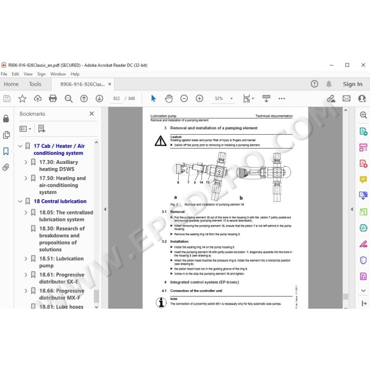
Task: Click the upload to cloud icon
Action: click(38, 98)
